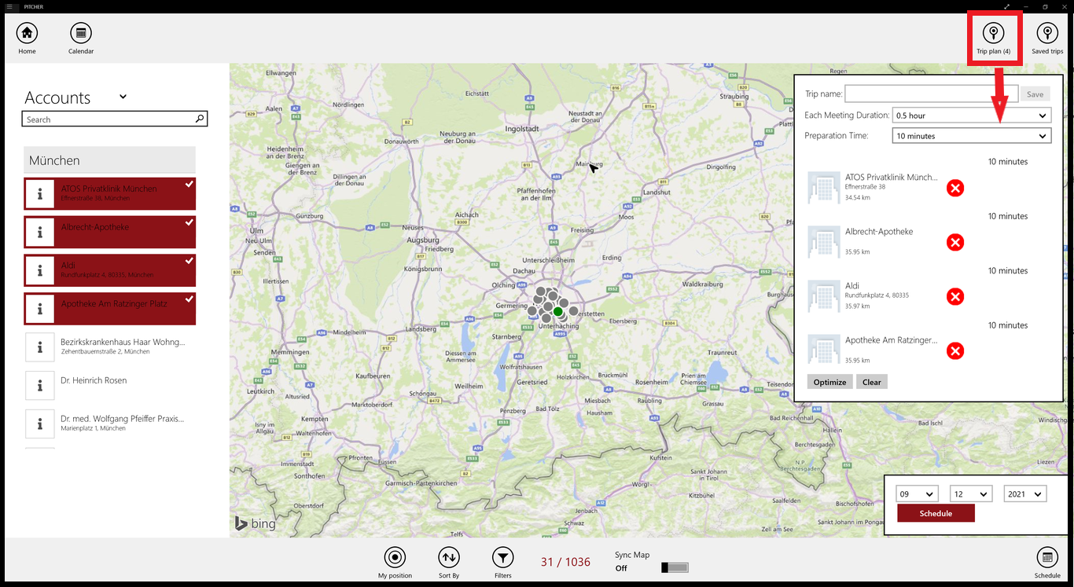The height and width of the screenshot is (587, 1074).
Task: Remove ATOS Privatklinik from trip via red X
Action: point(955,188)
